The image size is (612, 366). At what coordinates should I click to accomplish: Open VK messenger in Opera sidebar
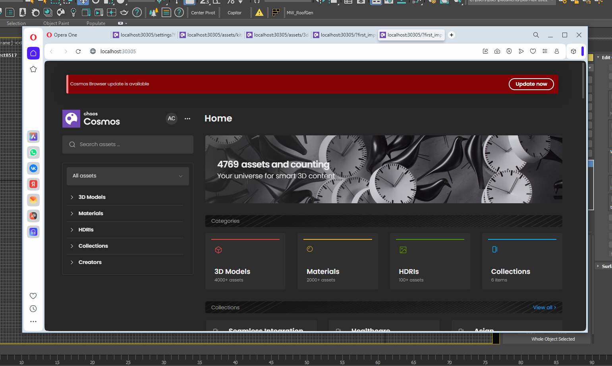[x=33, y=168]
